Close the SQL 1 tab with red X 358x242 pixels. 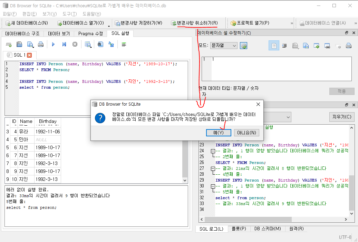tap(29, 55)
